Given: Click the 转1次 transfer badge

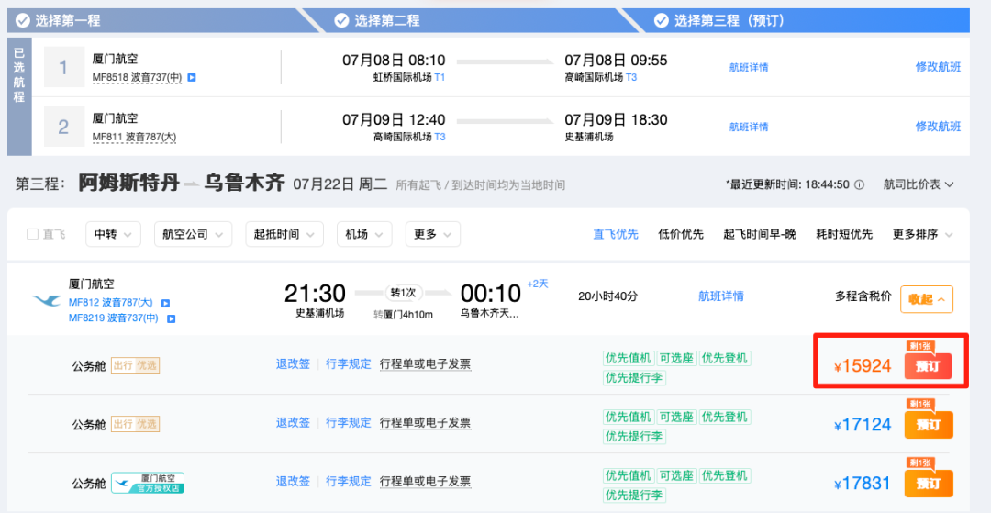Looking at the screenshot, I should click(x=405, y=293).
